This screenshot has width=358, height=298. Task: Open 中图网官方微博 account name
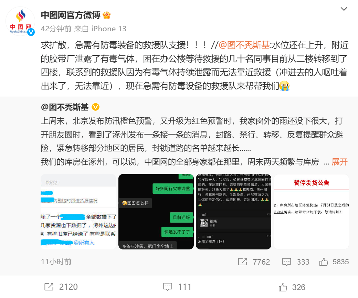pos(71,15)
